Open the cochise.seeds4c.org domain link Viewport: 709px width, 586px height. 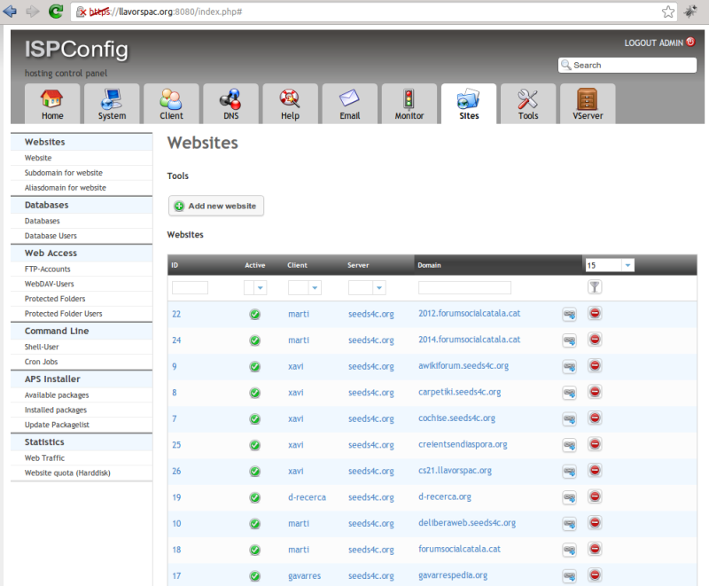(456, 418)
